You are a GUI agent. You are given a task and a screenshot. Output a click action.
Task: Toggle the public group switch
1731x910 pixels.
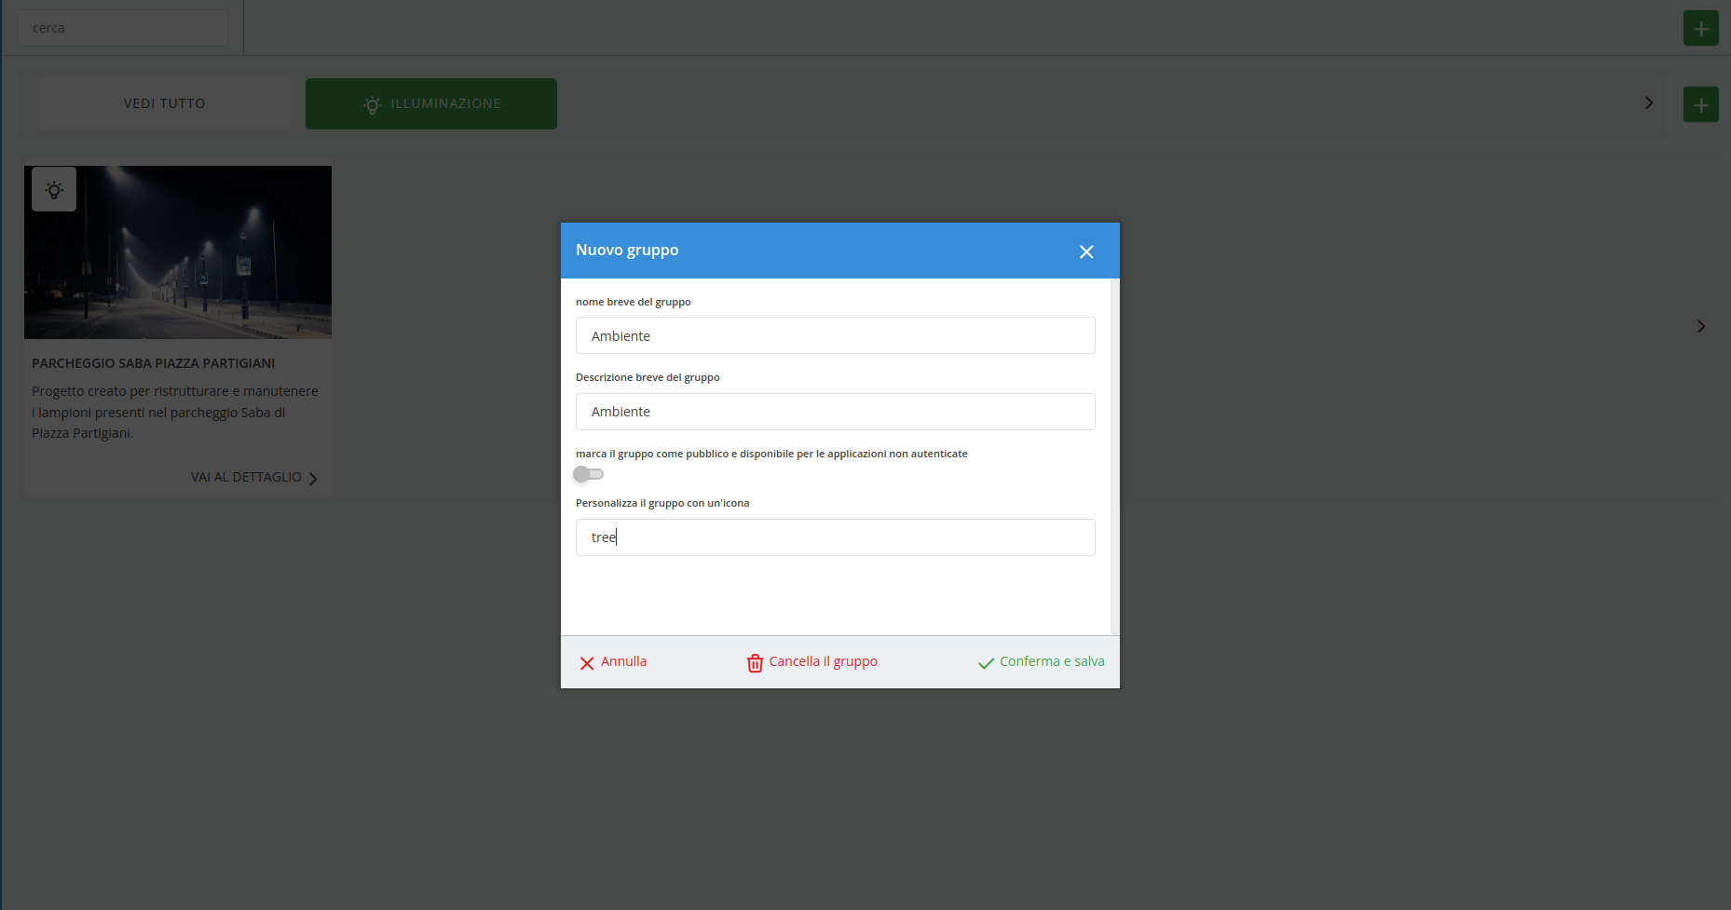point(588,474)
